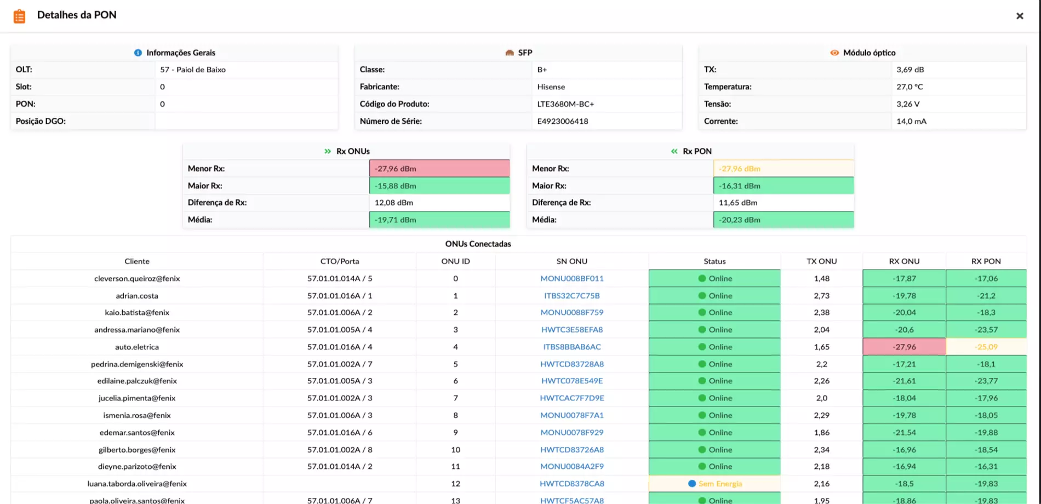Open ONU serial link HWTCD83726A8
The width and height of the screenshot is (1041, 504).
(572, 449)
